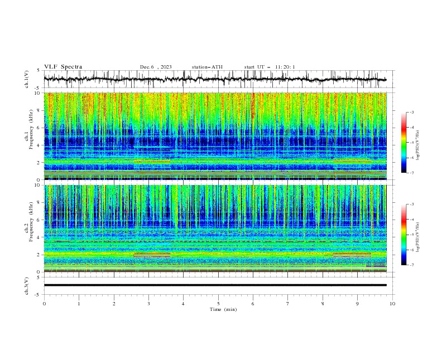
Task: Click time axis tick label "9"
Action: point(357,304)
